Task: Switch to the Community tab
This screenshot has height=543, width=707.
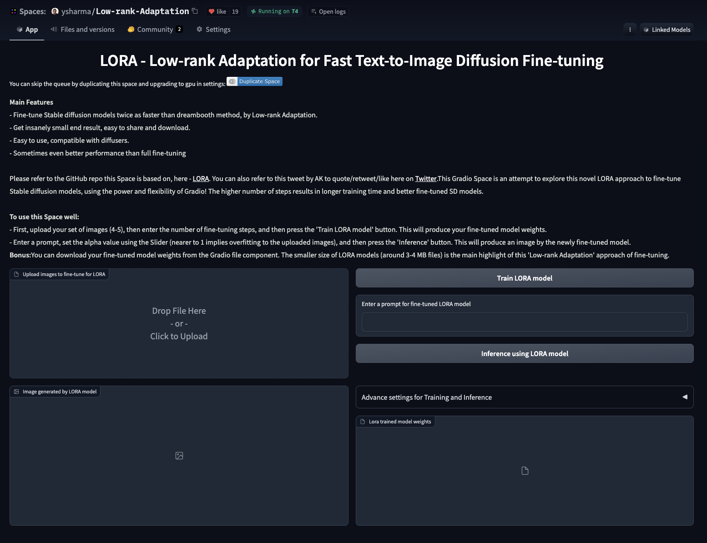Action: (155, 30)
